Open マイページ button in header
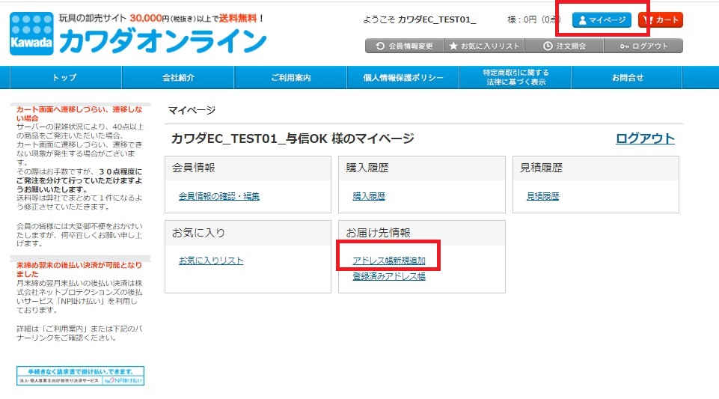The image size is (719, 399). point(602,20)
